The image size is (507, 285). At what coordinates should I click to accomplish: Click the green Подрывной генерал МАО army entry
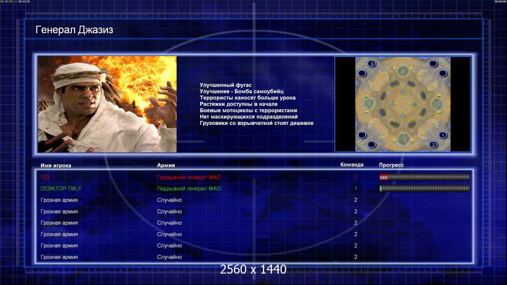tap(189, 189)
